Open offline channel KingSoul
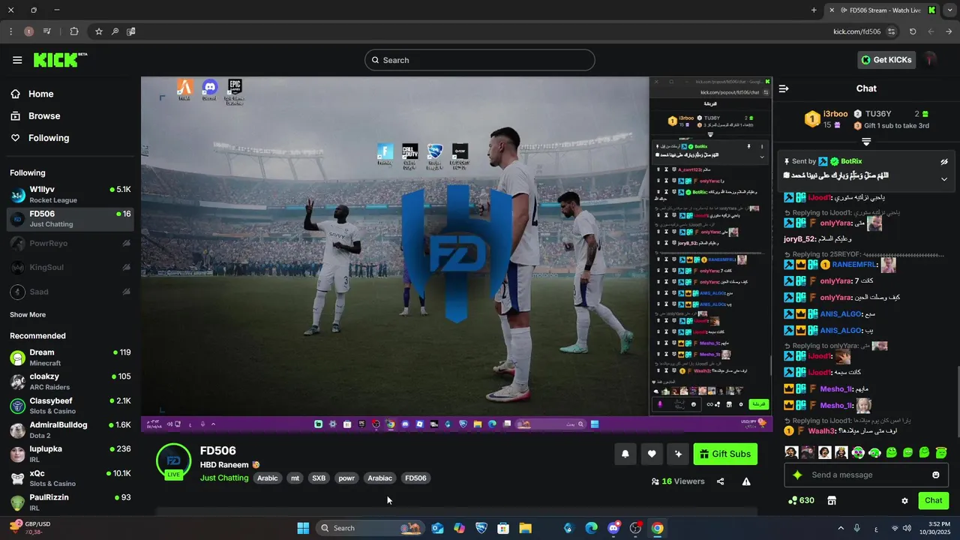This screenshot has width=960, height=540. click(70, 268)
